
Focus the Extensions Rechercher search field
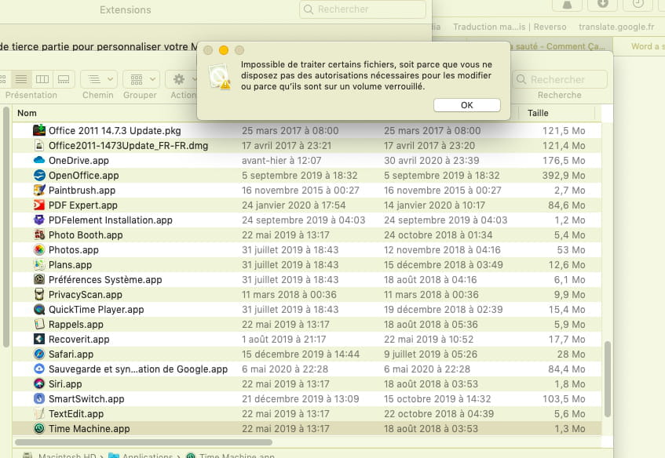pyautogui.click(x=363, y=9)
